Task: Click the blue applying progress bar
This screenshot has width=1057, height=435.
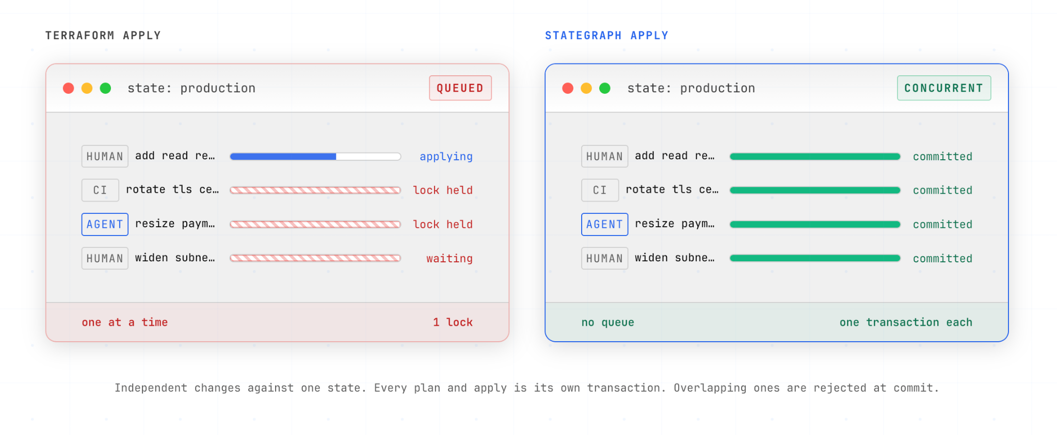Action: pos(315,156)
